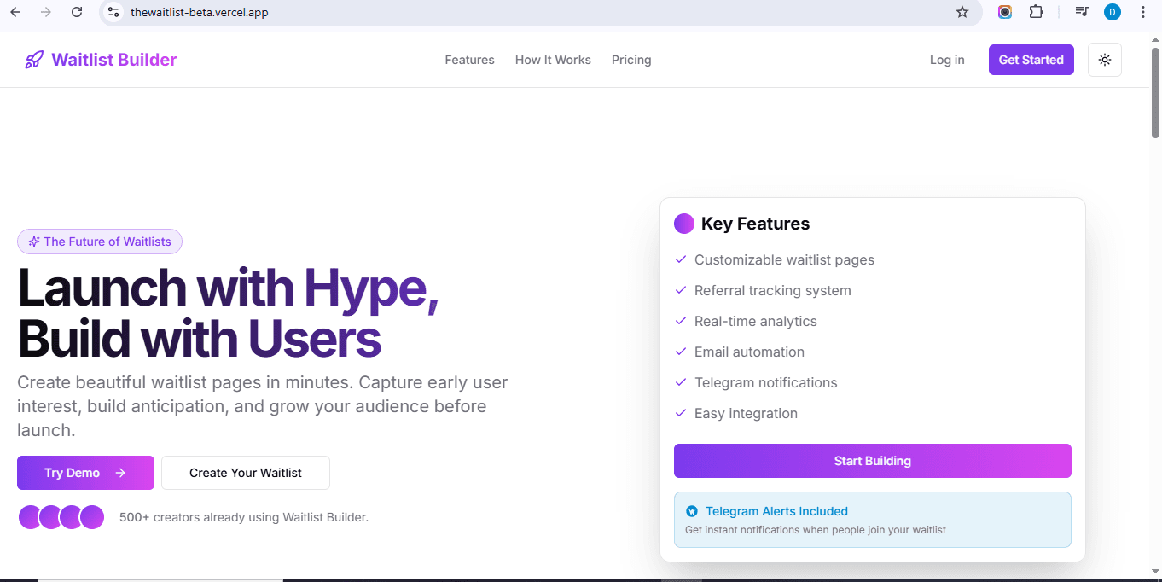
Task: Click the browser extensions puzzle icon
Action: (1037, 12)
